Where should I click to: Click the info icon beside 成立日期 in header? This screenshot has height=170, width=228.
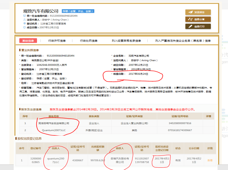point(24,27)
